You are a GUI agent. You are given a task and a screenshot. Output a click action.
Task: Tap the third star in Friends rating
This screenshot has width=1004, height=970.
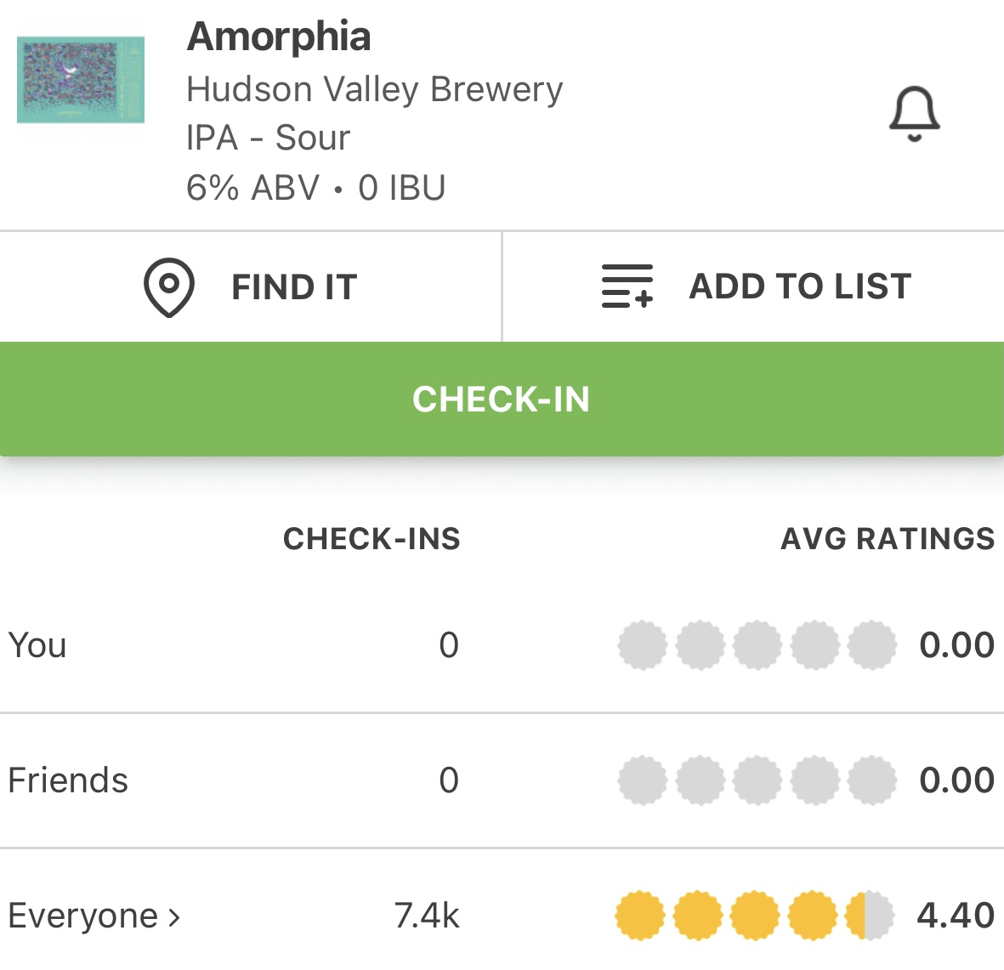tap(757, 780)
